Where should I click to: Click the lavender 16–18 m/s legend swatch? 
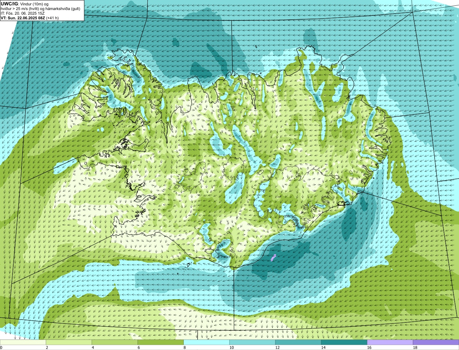pos(390,342)
